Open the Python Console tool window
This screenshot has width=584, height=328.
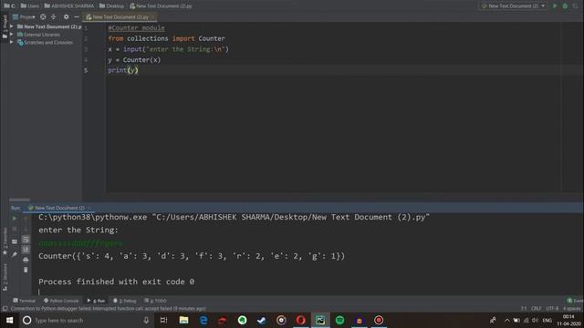(61, 301)
